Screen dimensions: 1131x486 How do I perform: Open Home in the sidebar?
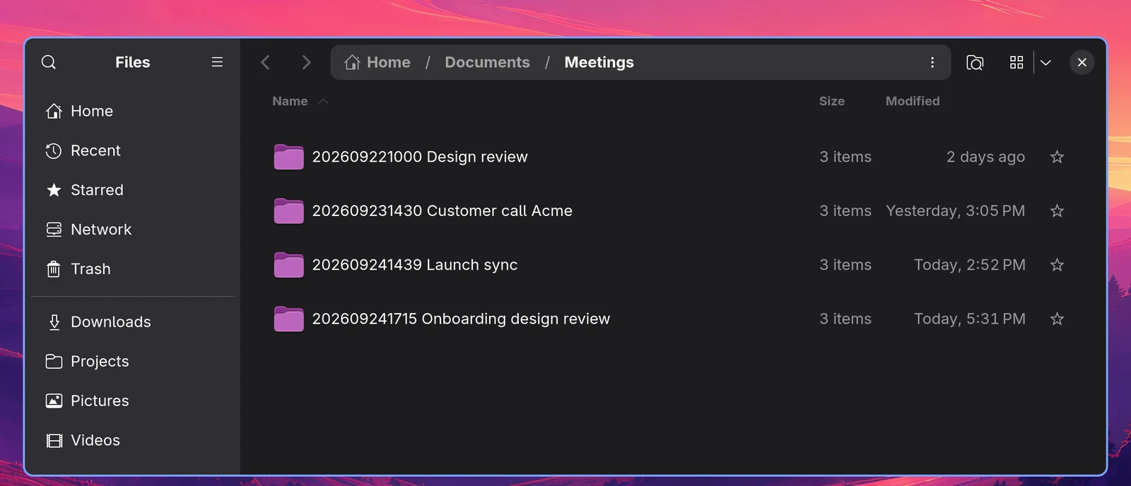[92, 111]
